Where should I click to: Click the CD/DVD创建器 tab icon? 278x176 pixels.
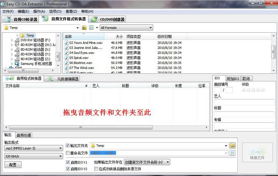(94, 19)
